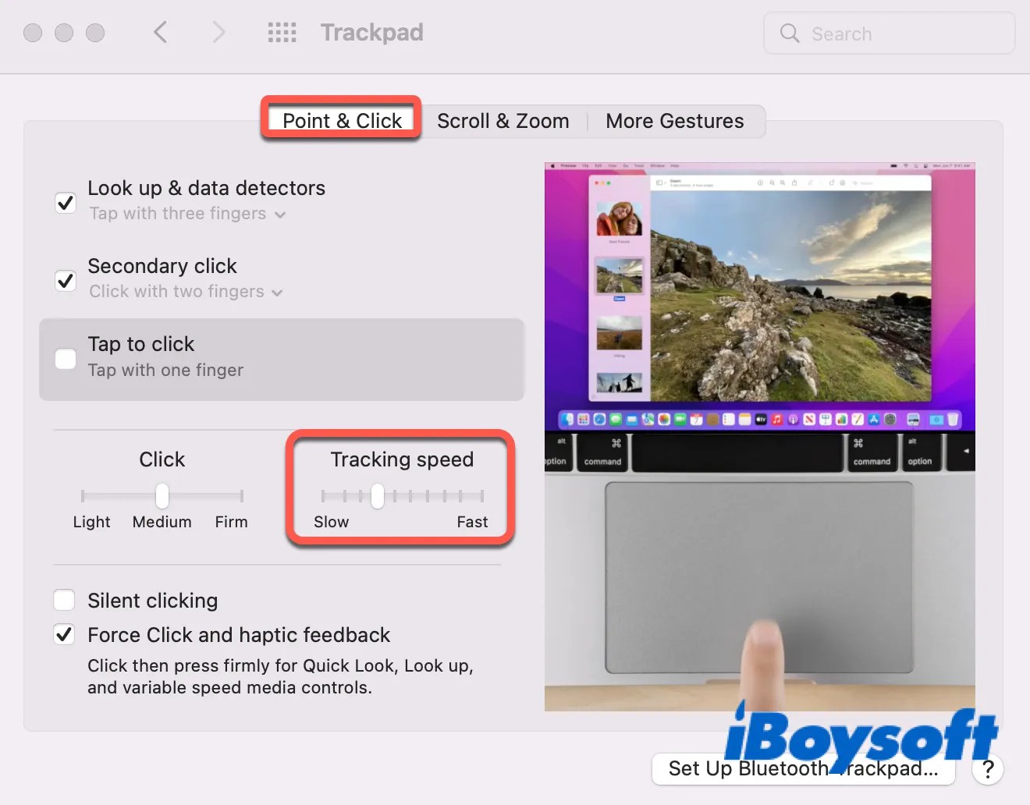The image size is (1030, 805).
Task: Click the Help question mark icon
Action: (988, 769)
